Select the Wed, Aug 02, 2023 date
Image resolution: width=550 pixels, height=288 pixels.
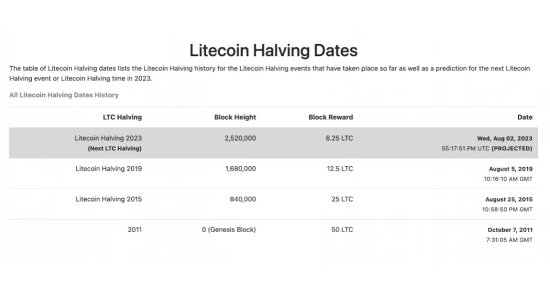tap(505, 139)
